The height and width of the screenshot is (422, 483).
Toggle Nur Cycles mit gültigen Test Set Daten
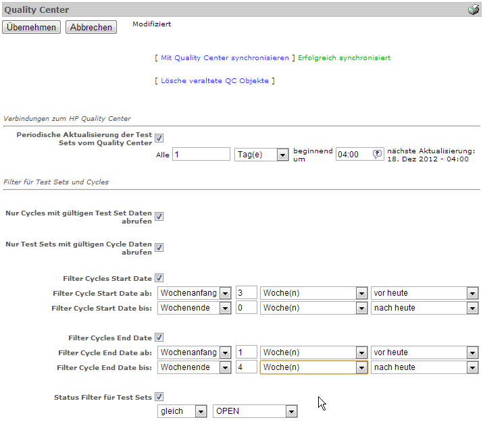pyautogui.click(x=159, y=217)
